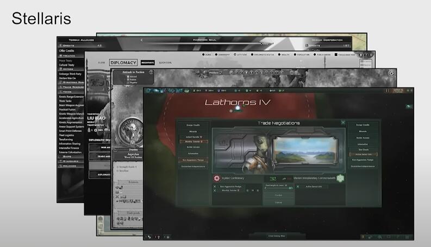Viewport: 431px width, 247px height.
Task: Select Attitude map mode radio button
Action: tap(235, 55)
